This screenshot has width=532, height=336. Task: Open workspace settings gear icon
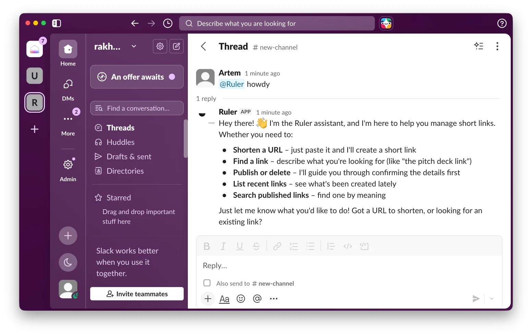click(x=160, y=46)
